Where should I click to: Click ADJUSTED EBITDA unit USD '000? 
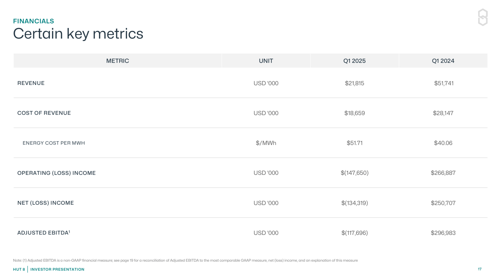266,233
